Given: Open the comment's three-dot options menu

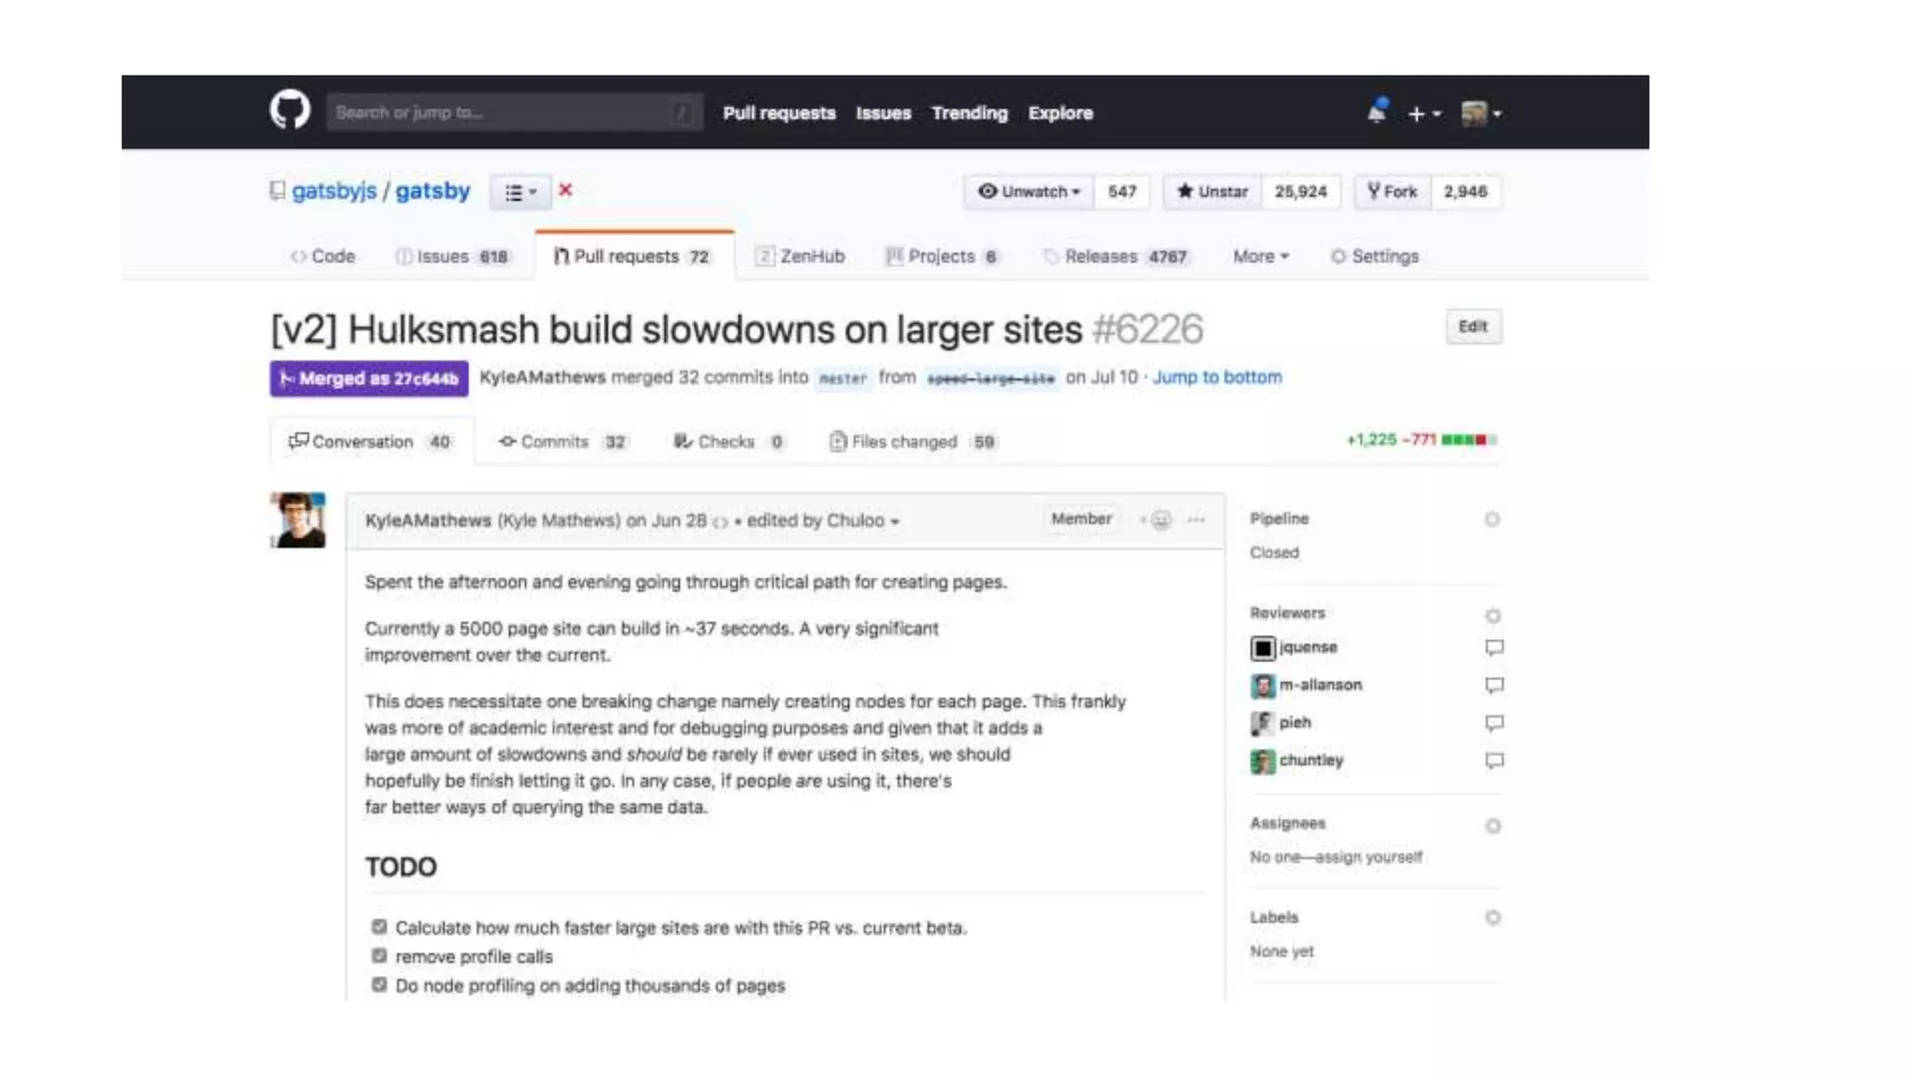Looking at the screenshot, I should [1196, 520].
